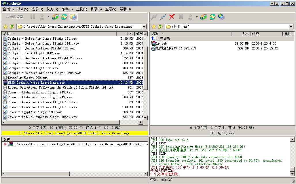Pause the remote pane transfer
Image resolution: width=296 pixels, height=184 pixels.
click(181, 17)
